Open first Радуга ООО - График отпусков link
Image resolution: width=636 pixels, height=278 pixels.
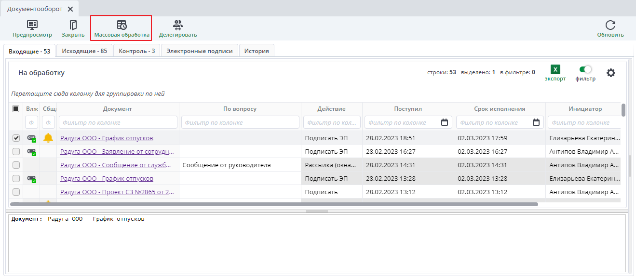[x=107, y=138]
